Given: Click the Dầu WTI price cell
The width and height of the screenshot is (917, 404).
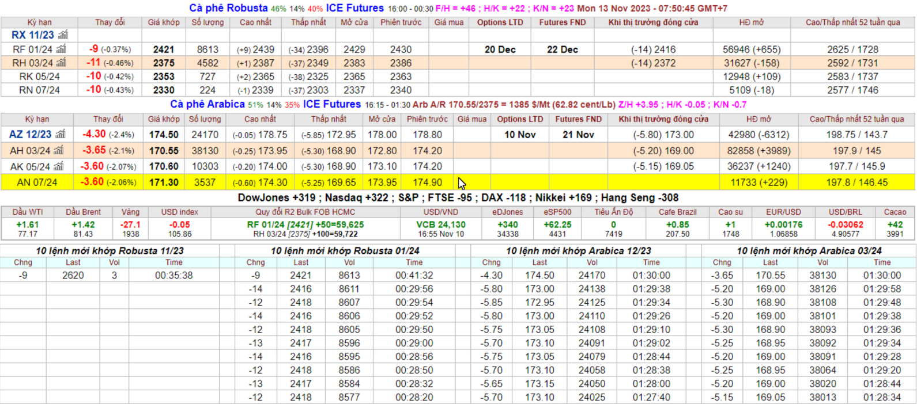Looking at the screenshot, I should coord(27,228).
